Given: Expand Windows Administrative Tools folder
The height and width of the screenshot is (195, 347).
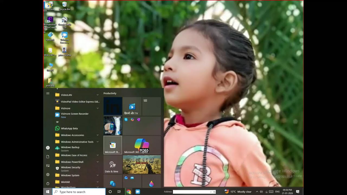Looking at the screenshot, I should click(x=77, y=142).
